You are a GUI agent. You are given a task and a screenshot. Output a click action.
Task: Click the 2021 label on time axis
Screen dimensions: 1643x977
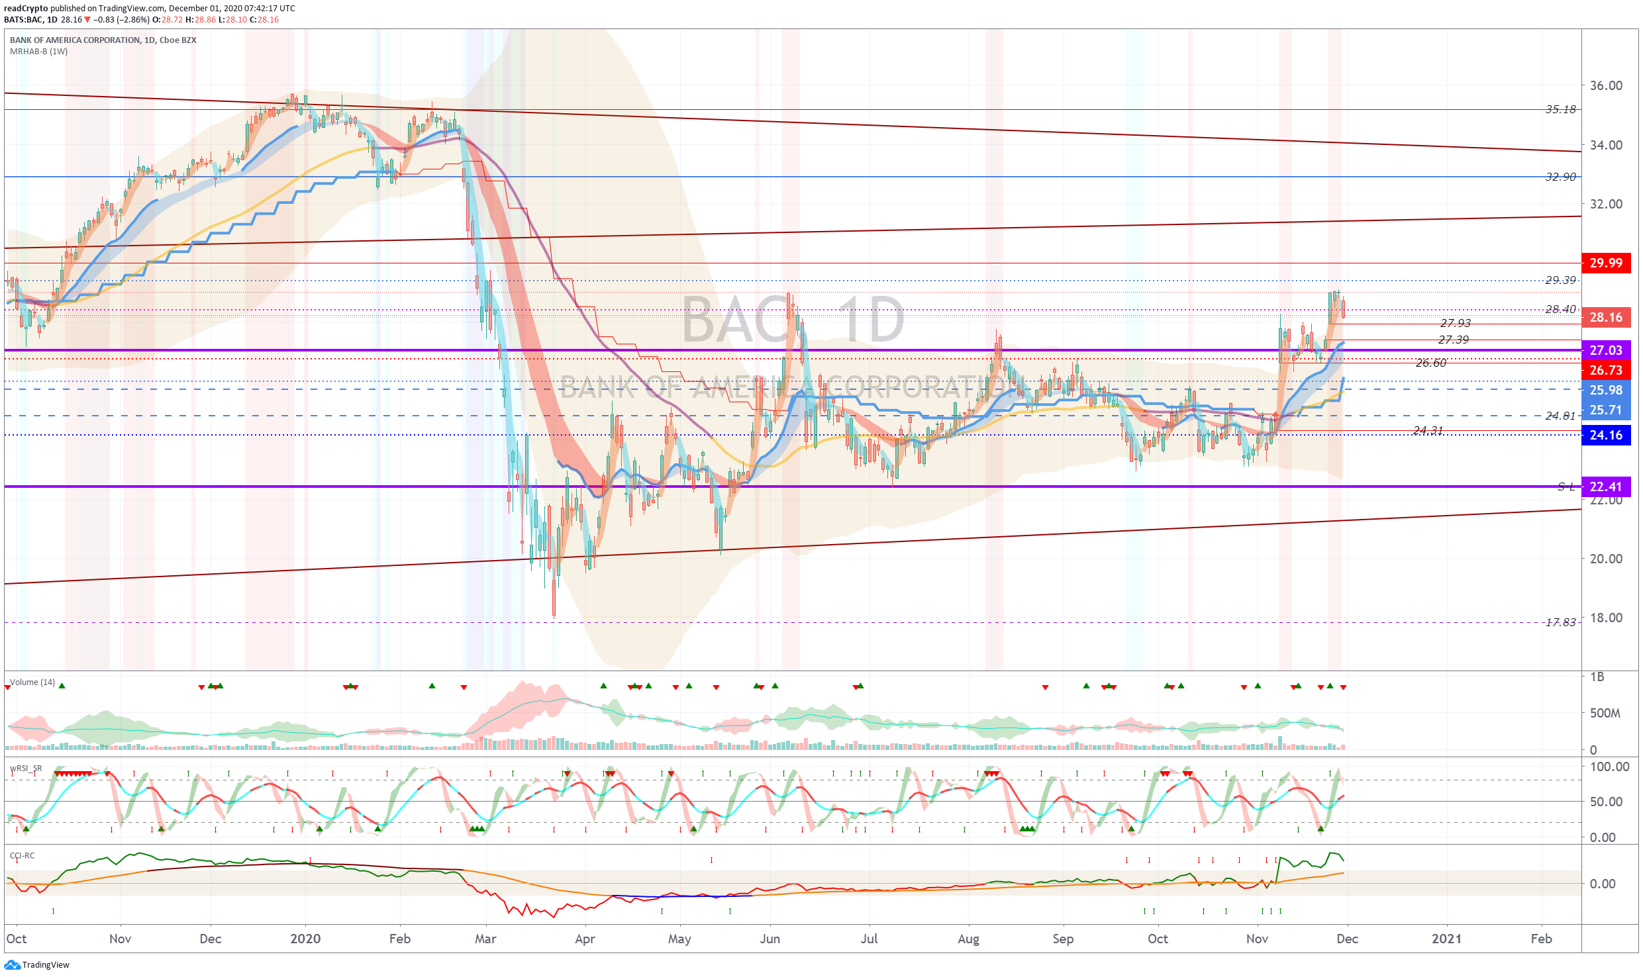pos(1446,939)
